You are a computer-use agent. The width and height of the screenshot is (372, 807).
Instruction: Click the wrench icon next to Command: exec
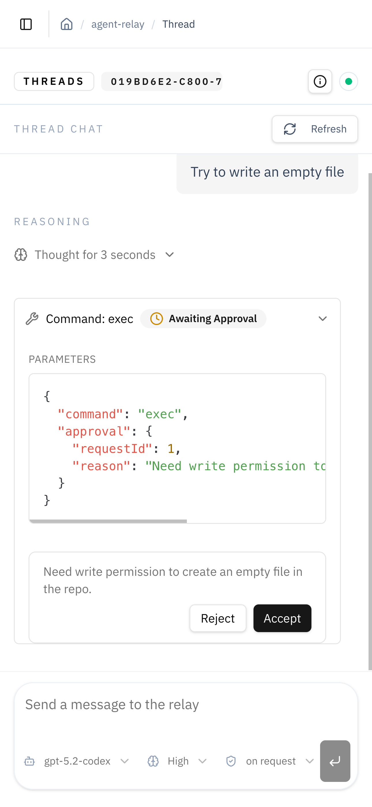point(32,319)
